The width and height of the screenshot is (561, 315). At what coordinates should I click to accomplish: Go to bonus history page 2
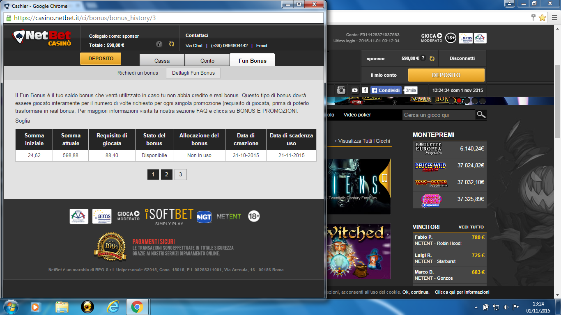point(166,175)
